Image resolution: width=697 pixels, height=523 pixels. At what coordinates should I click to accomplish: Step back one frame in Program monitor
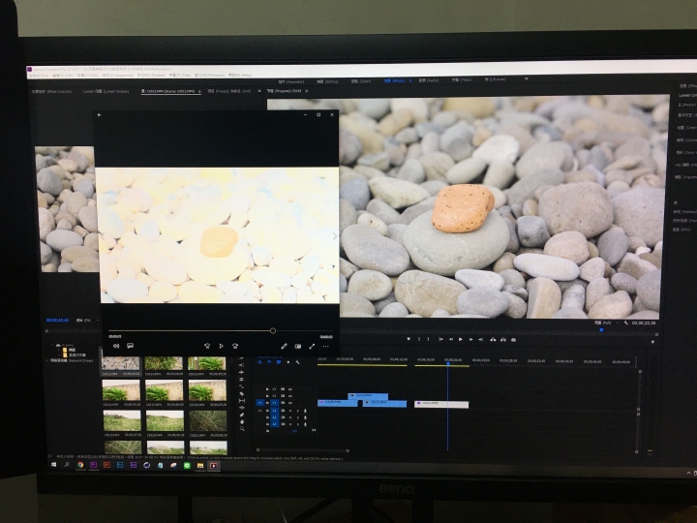(x=451, y=339)
